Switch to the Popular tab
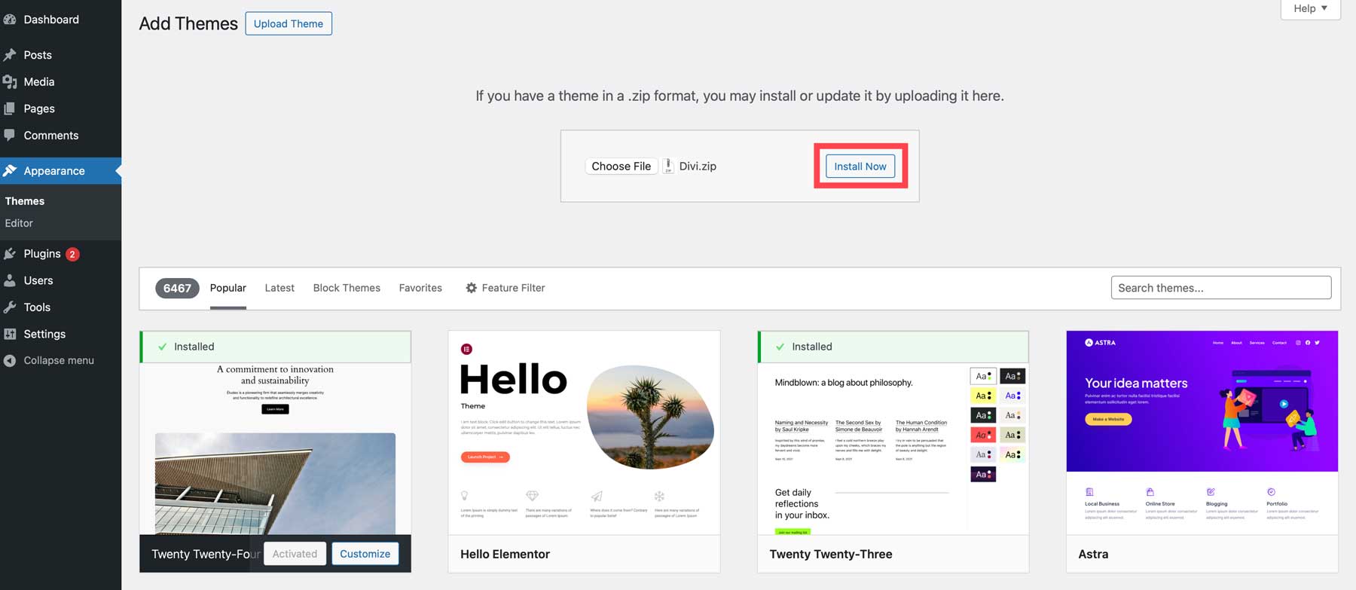 (228, 288)
